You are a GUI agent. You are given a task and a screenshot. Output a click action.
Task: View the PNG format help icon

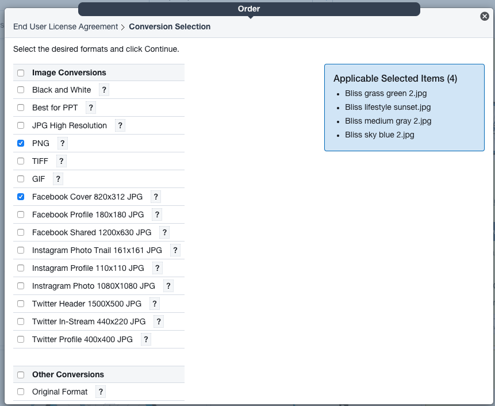coord(62,143)
